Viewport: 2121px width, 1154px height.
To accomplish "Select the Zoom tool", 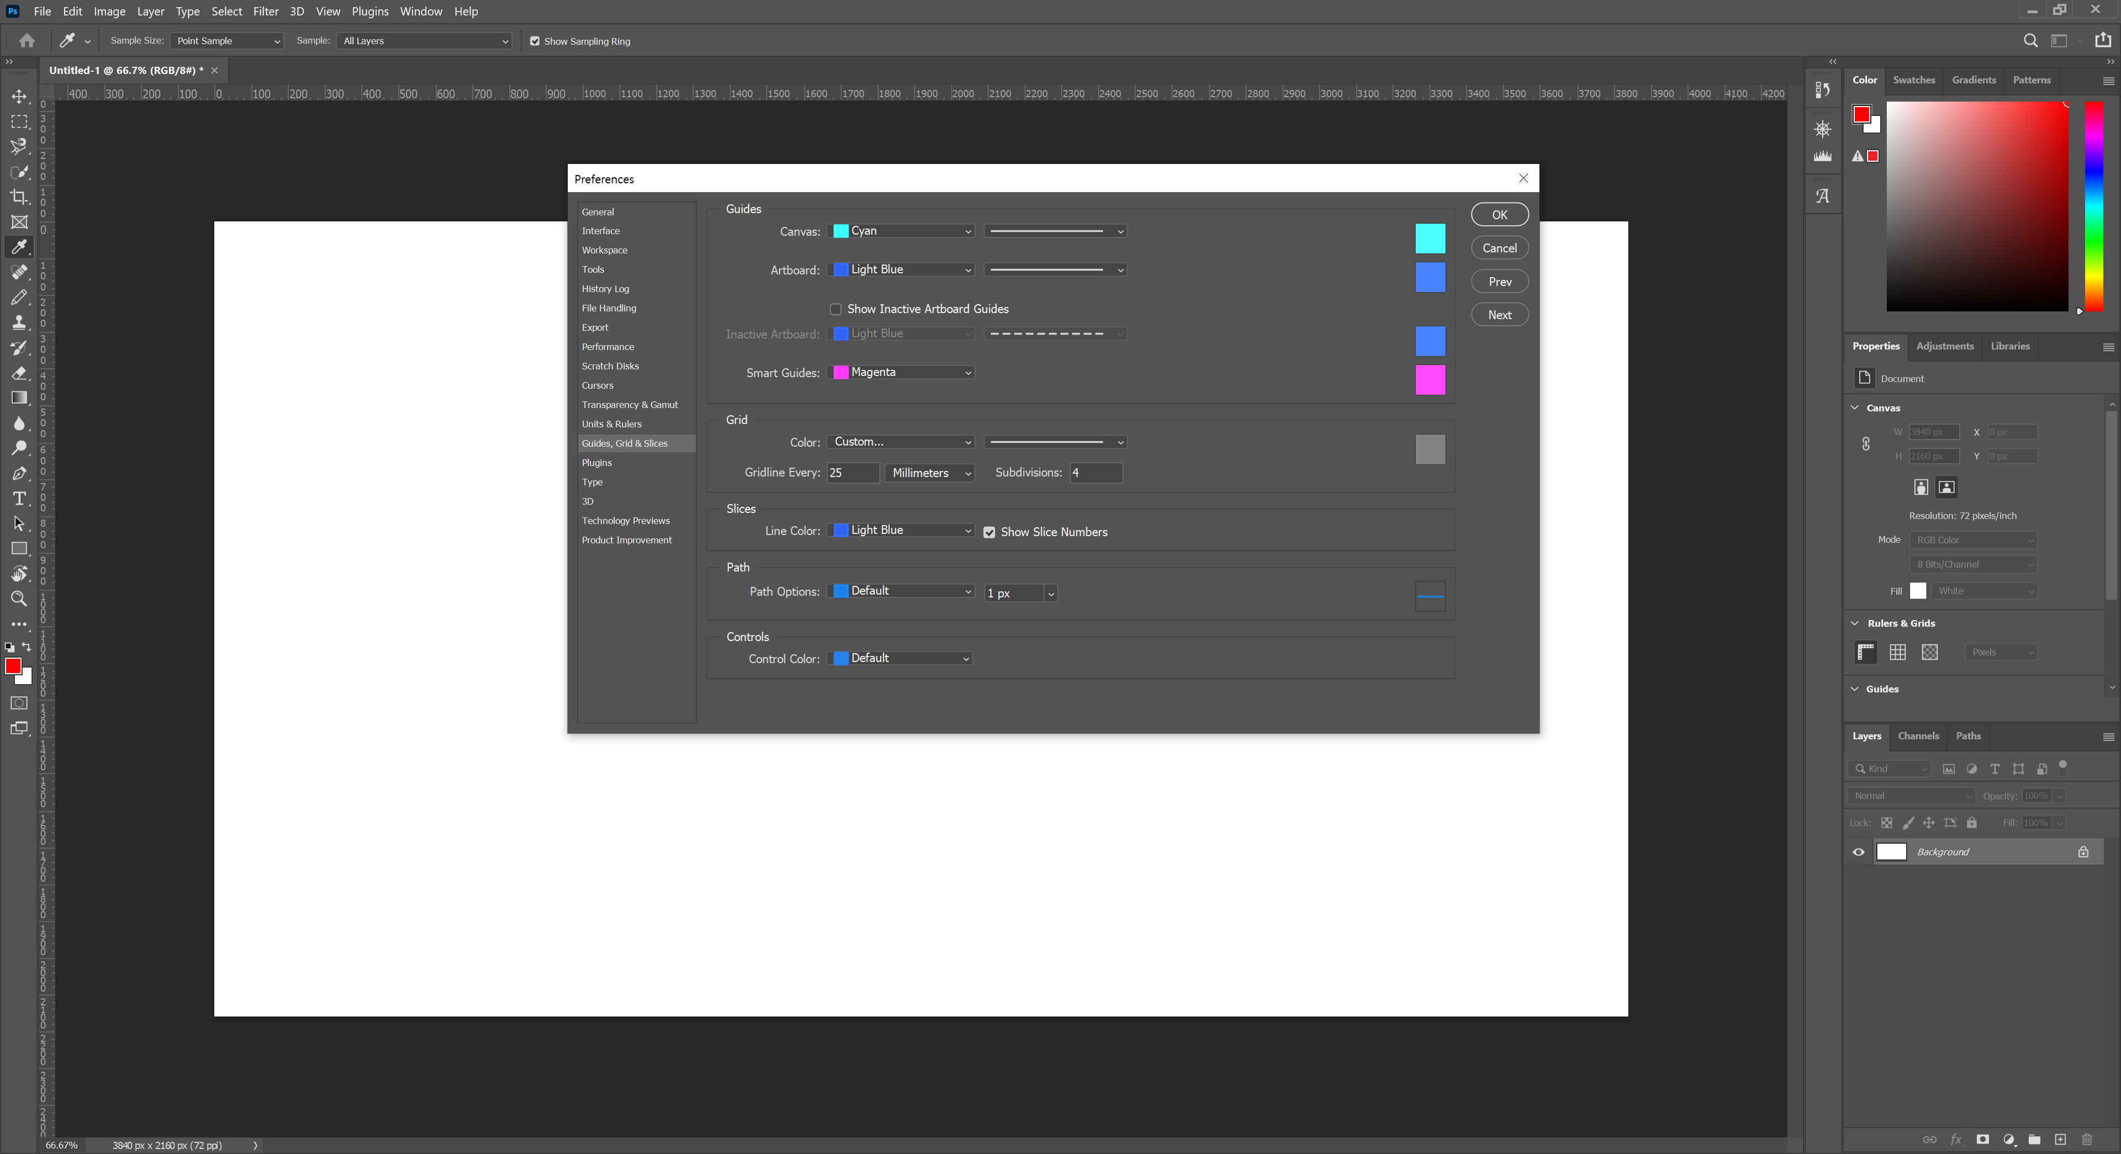I will [x=19, y=599].
